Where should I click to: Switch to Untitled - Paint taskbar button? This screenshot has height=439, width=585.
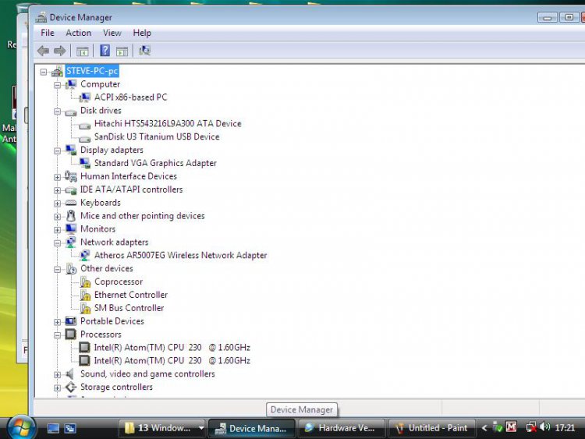(x=431, y=428)
